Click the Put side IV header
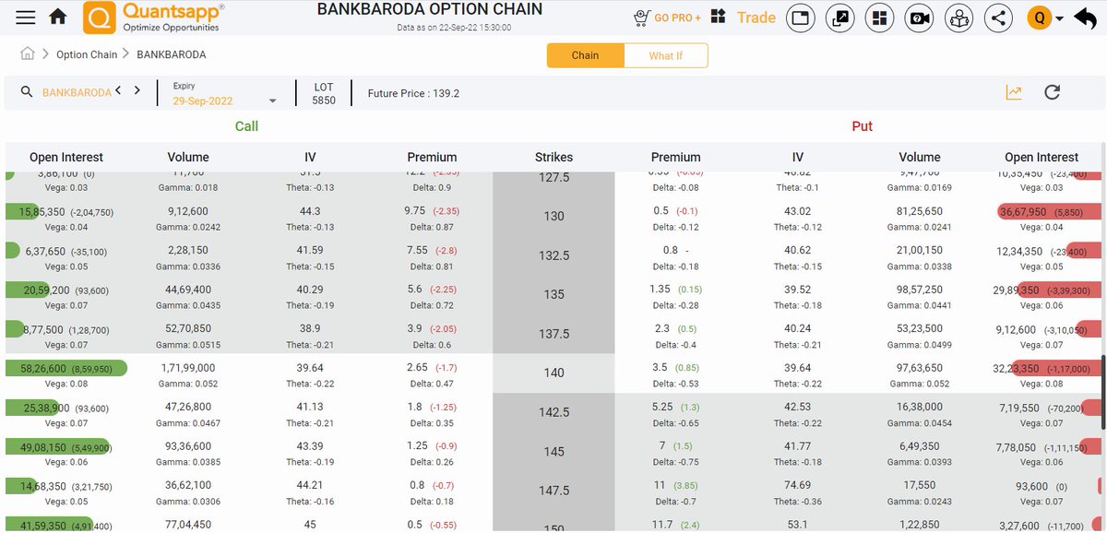The height and width of the screenshot is (533, 1107). 798,157
